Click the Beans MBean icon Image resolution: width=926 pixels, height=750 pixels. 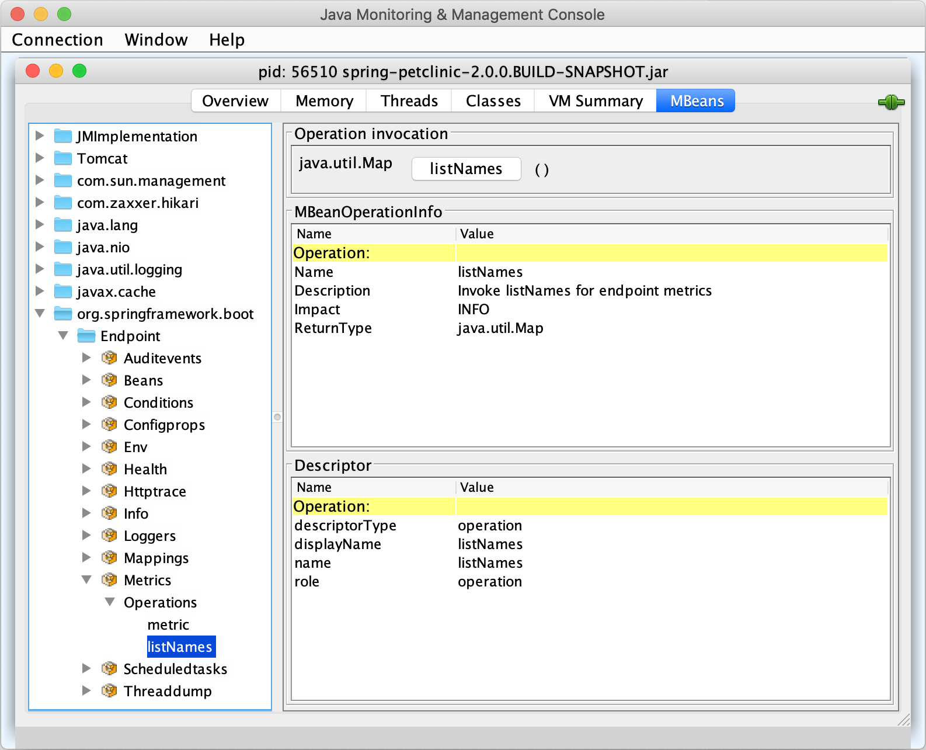tap(109, 380)
